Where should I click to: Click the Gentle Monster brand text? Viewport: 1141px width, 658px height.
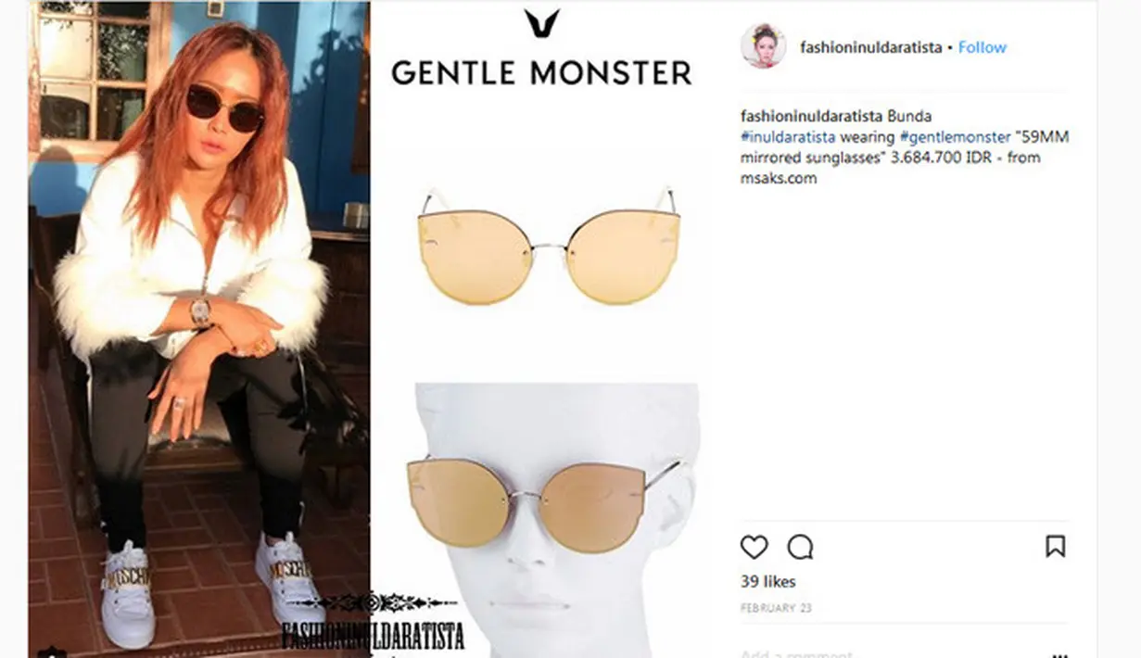pyautogui.click(x=541, y=73)
